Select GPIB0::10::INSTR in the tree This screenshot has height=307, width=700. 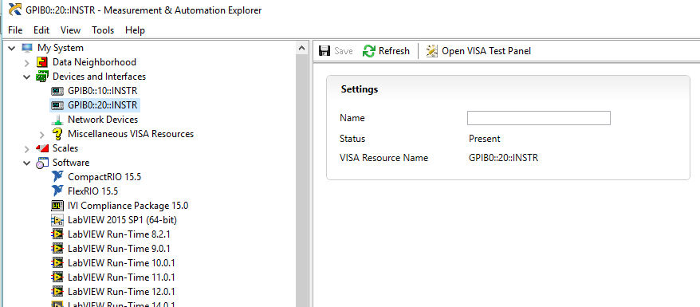point(102,91)
